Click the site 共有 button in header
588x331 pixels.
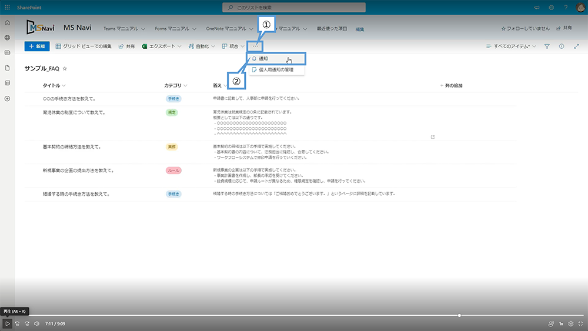564,28
